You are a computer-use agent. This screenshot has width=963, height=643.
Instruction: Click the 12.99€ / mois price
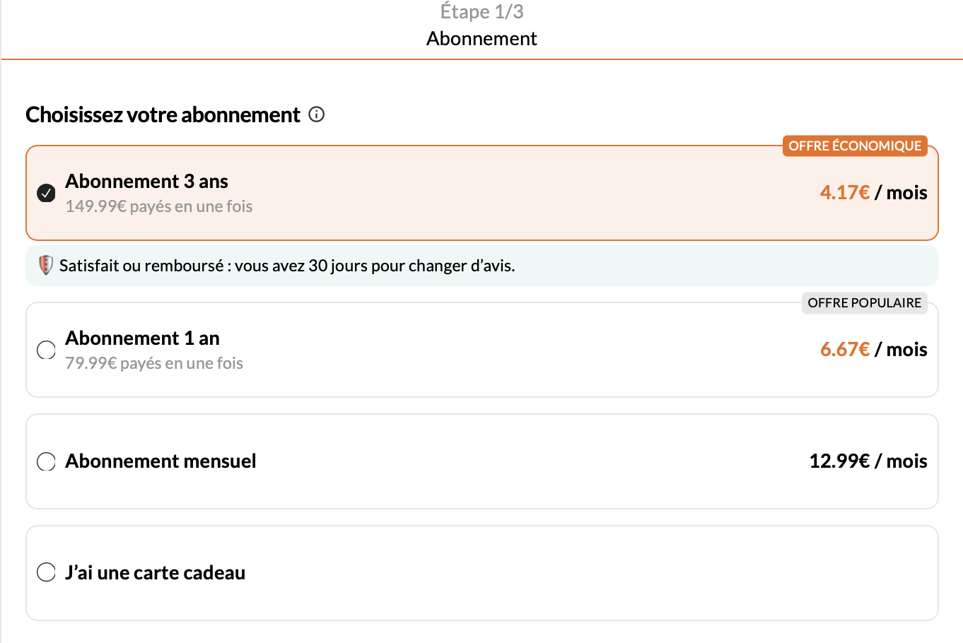tap(868, 461)
